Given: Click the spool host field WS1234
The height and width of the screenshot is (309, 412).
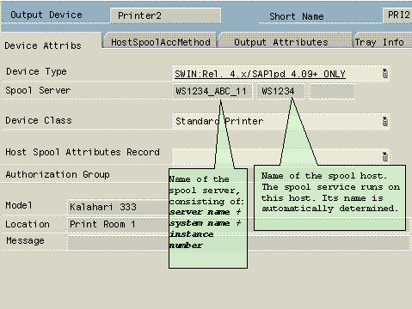Looking at the screenshot, I should tap(280, 91).
